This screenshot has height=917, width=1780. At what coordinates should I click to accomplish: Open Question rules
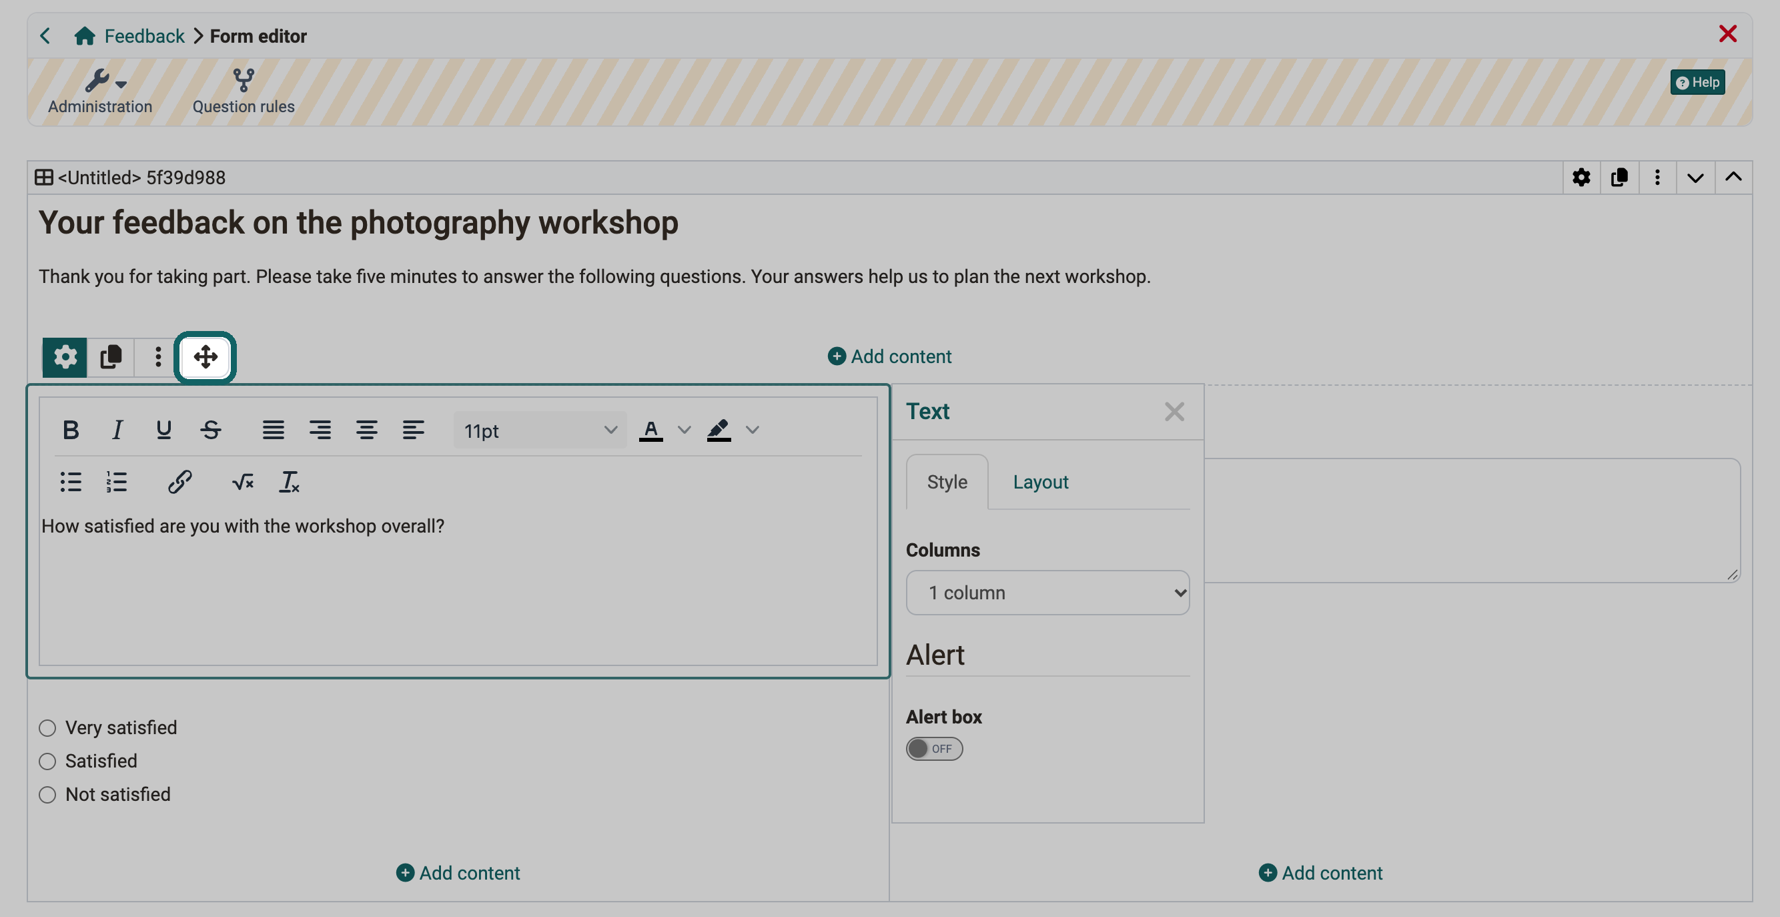[x=244, y=91]
